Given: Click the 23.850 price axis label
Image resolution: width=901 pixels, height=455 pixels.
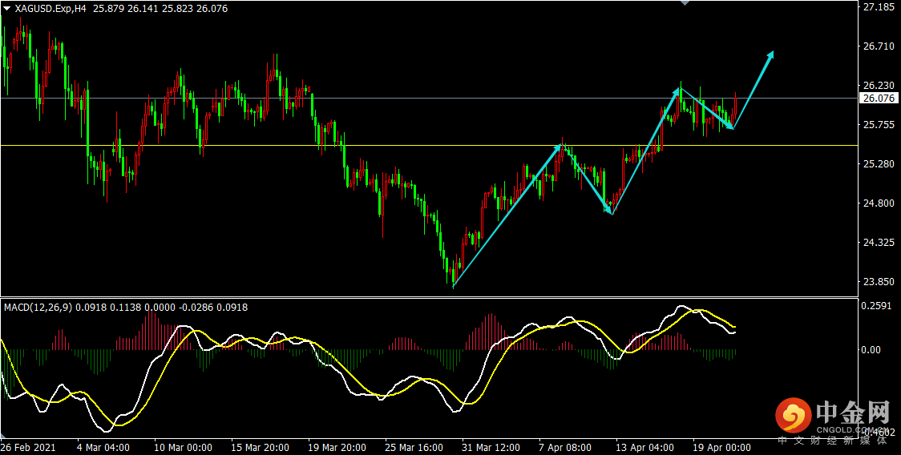Looking at the screenshot, I should (879, 282).
